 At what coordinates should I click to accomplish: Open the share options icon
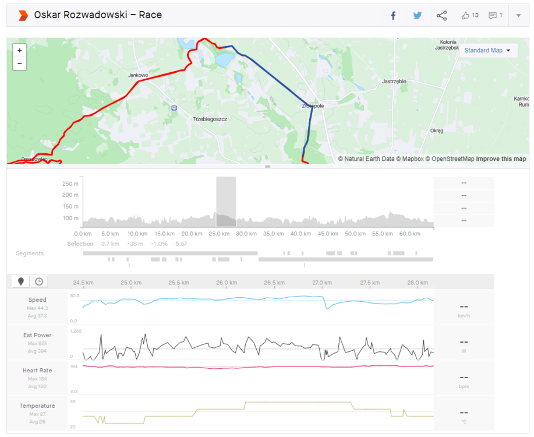(x=441, y=16)
